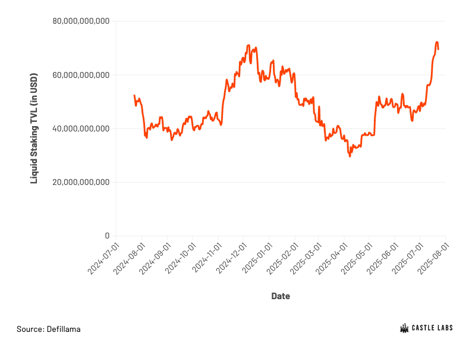Screen dimensions: 472x342
Task: Click the December 2024 peak on line
Action: 248,45
